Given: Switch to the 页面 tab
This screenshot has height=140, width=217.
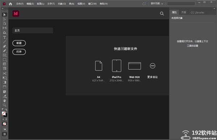Looking at the screenshot, I should [184, 12].
